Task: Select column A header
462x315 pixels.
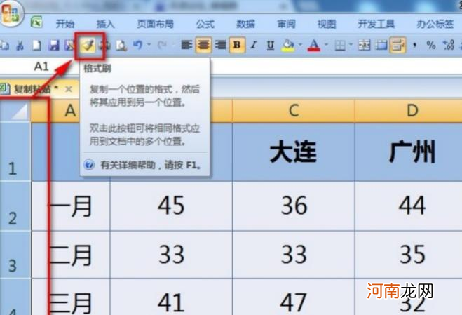Action: click(70, 111)
